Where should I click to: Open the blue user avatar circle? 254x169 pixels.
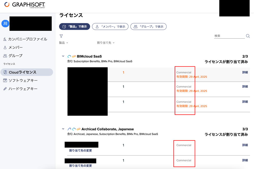point(5,23)
